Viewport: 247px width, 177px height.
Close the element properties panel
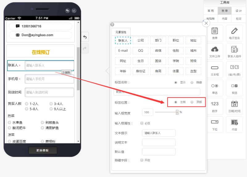pyautogui.click(x=206, y=23)
